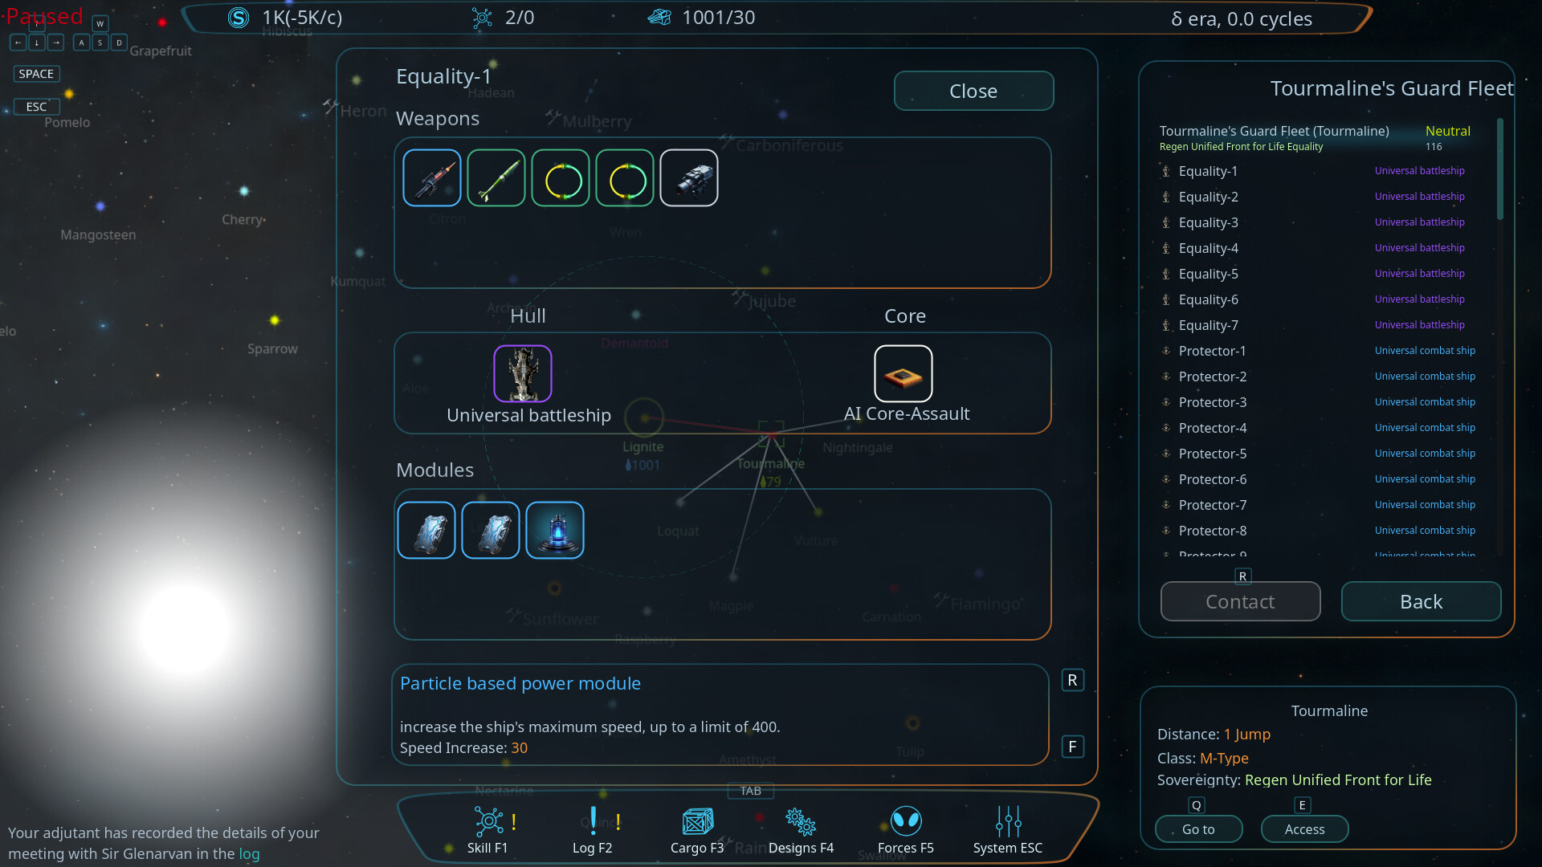The height and width of the screenshot is (867, 1542).
Task: Open the log link in adjutant message
Action: coord(249,853)
